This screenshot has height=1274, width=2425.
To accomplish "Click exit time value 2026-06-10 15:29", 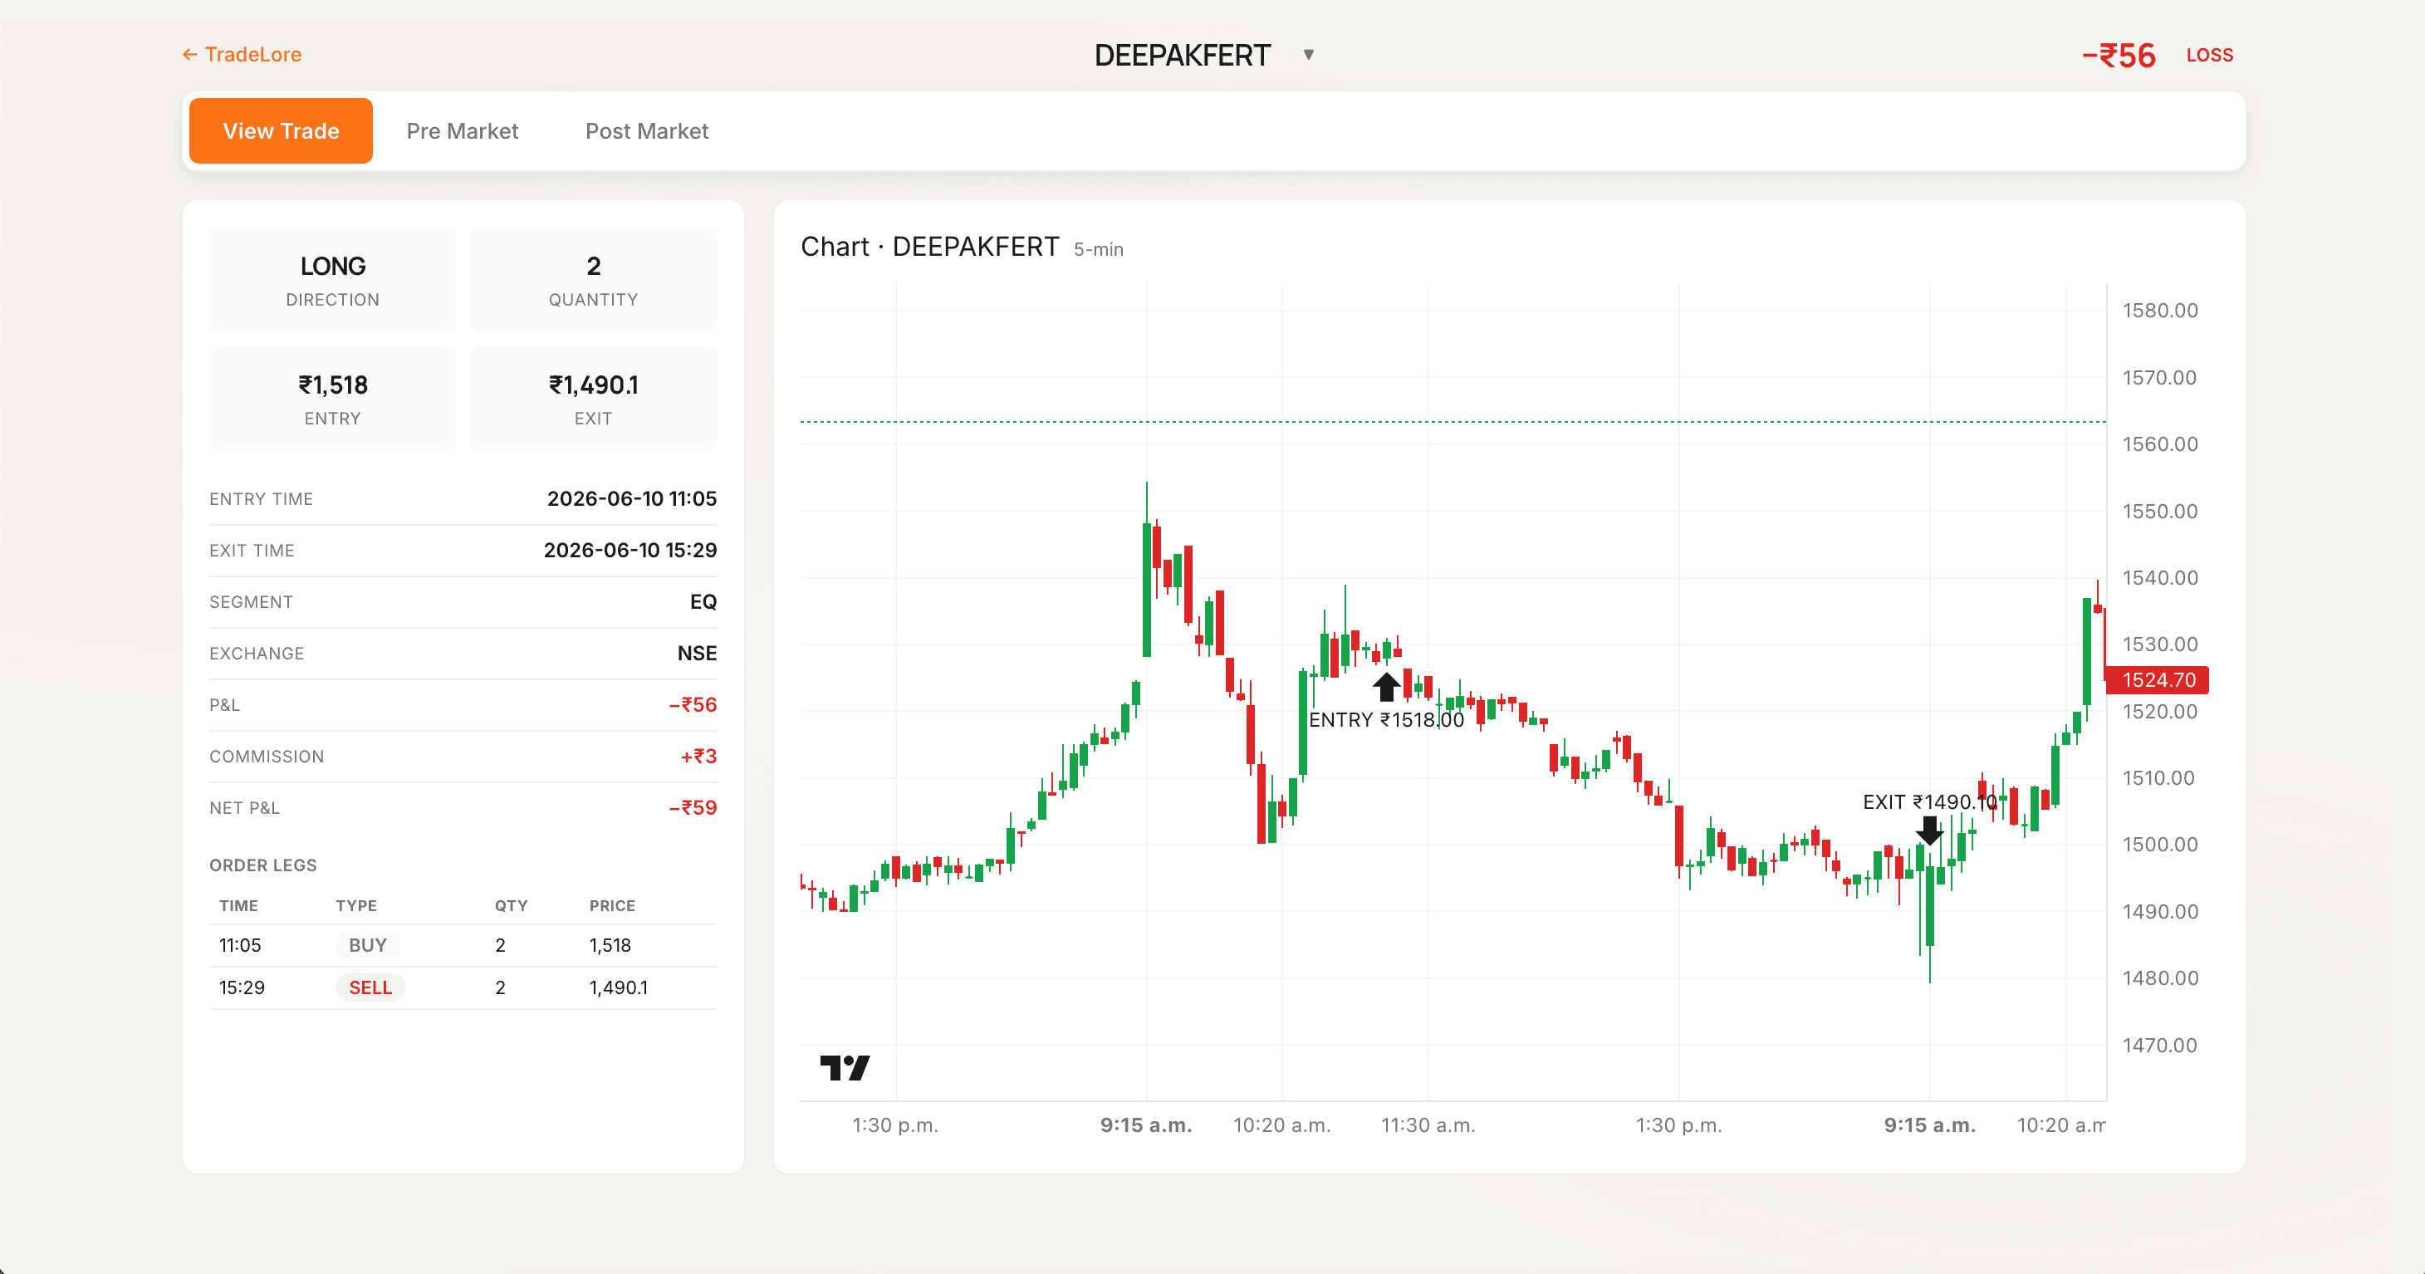I will [630, 550].
